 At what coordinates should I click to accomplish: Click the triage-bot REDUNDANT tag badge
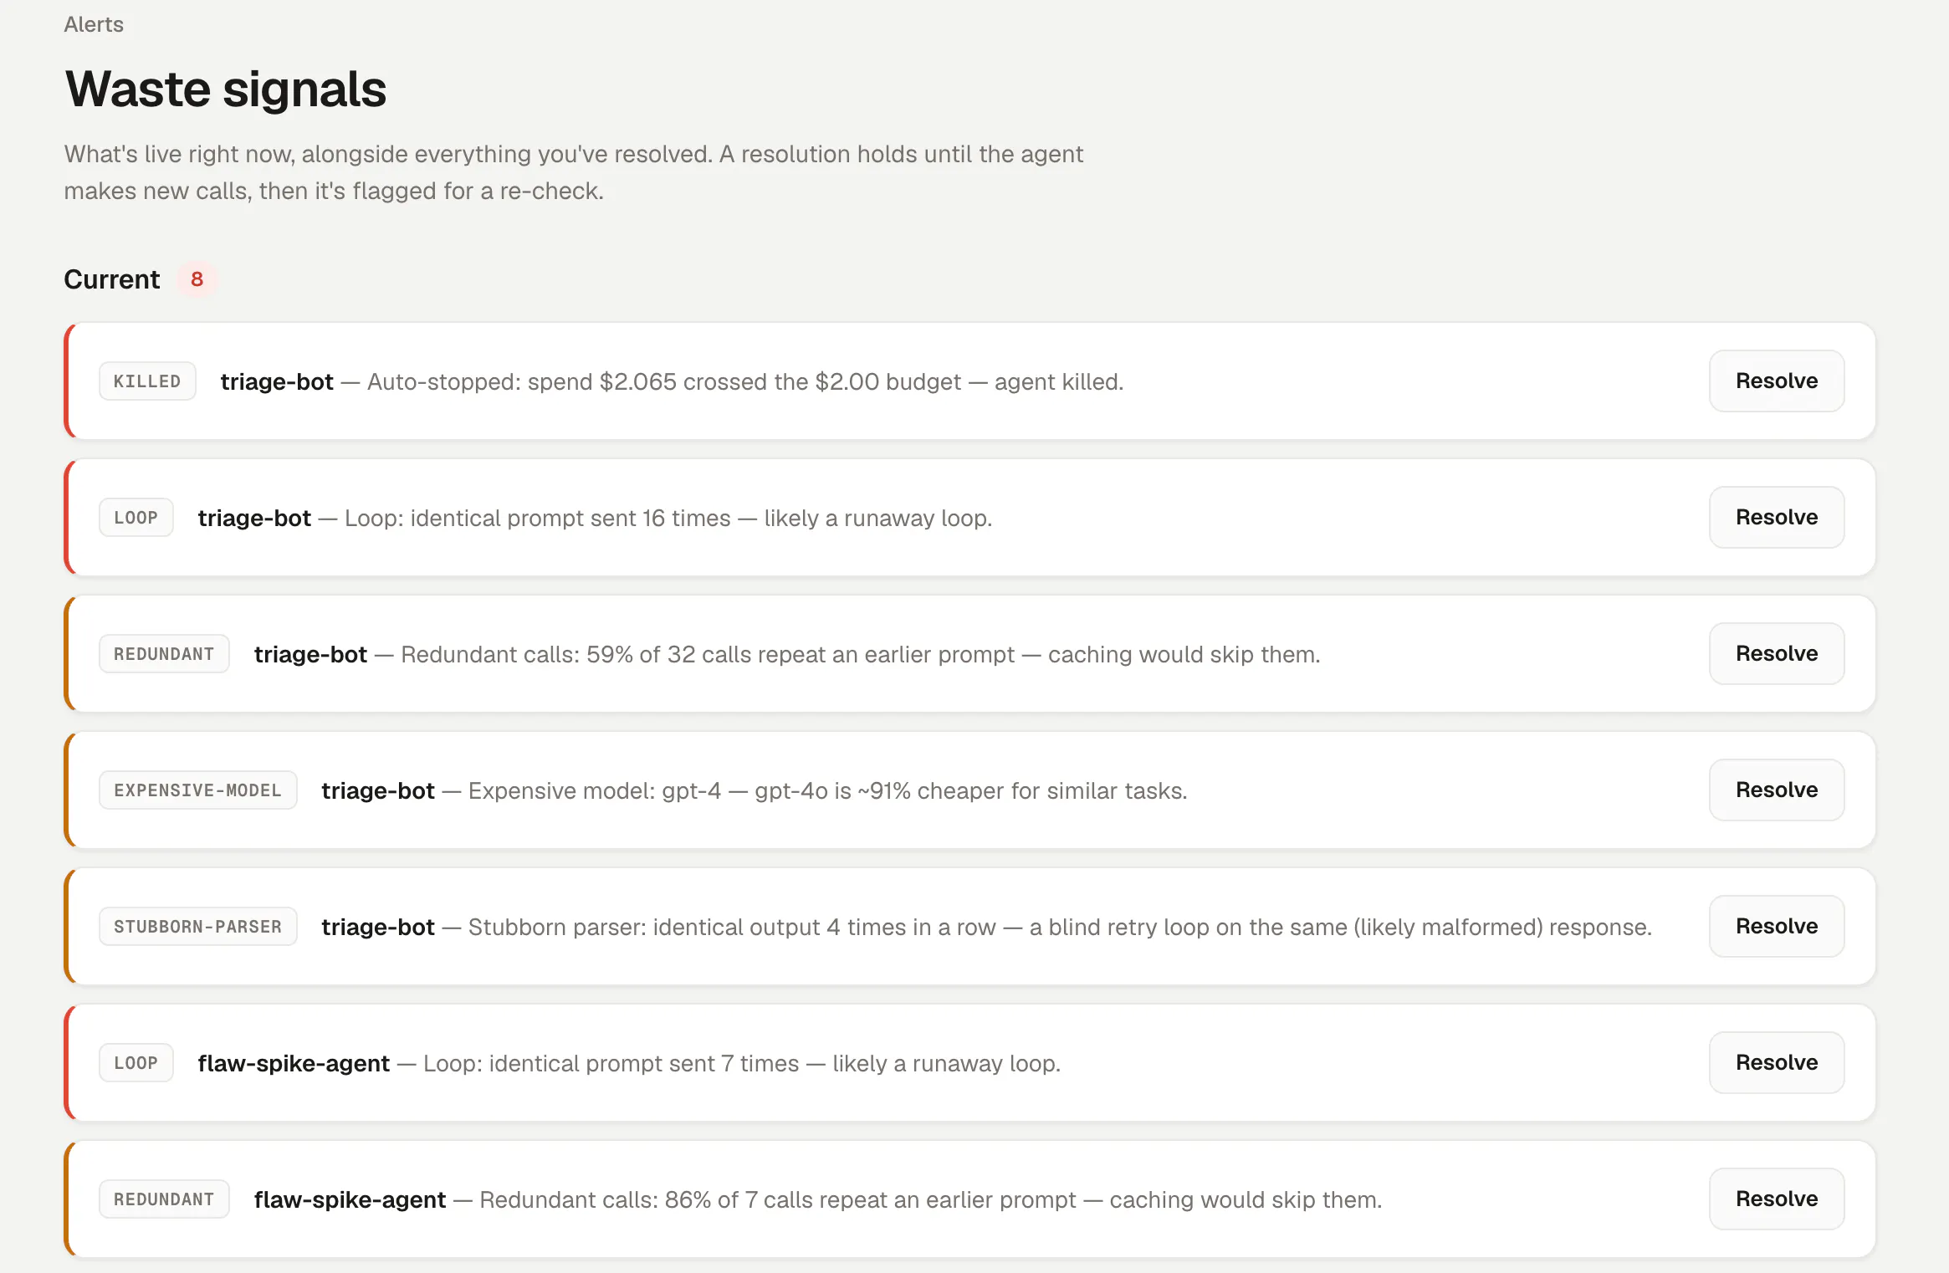[164, 654]
